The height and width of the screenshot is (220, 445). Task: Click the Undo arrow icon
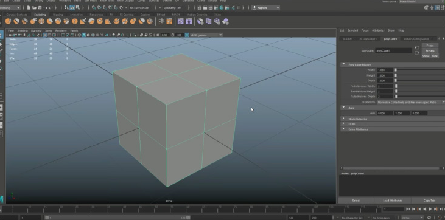pyautogui.click(x=45, y=8)
